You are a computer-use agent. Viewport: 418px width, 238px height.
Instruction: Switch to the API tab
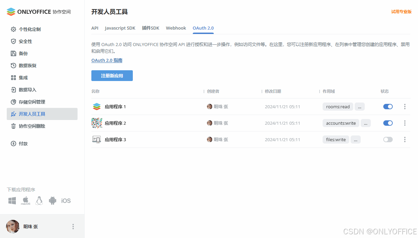pyautogui.click(x=95, y=28)
